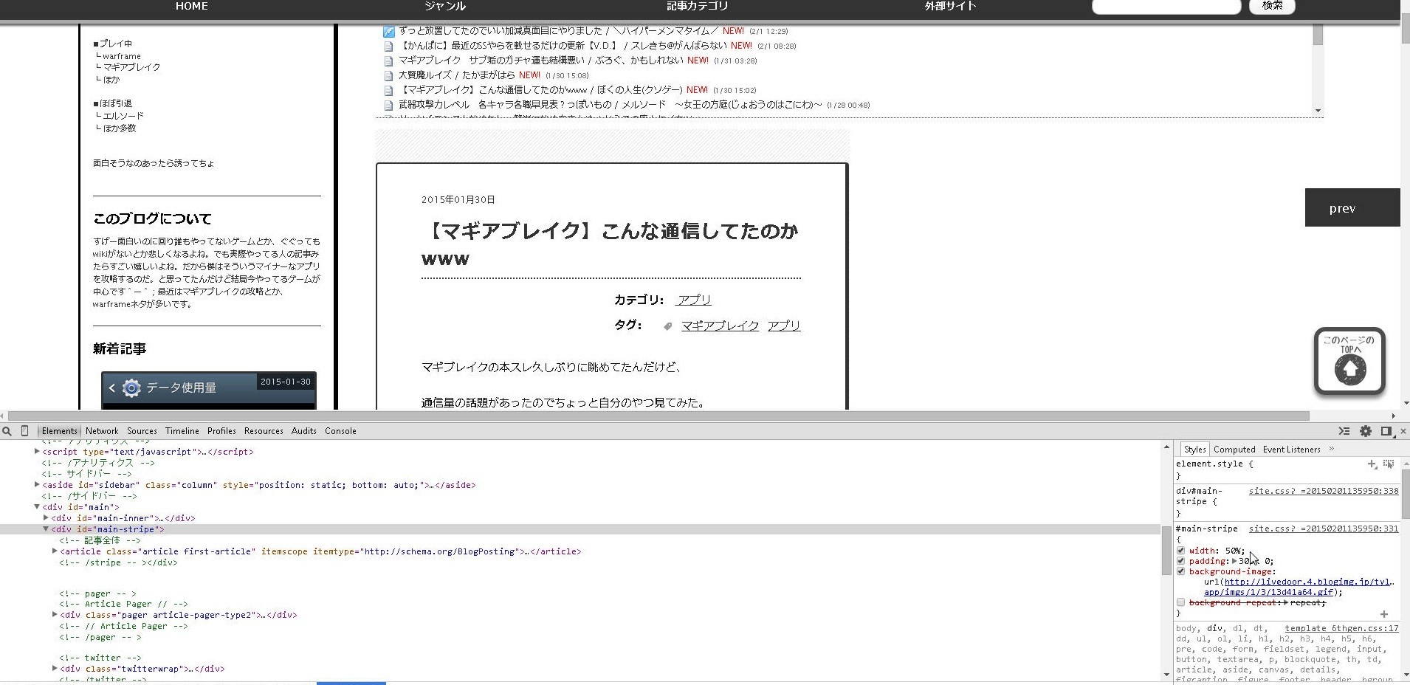Expand the aside sidebar element node
The image size is (1410, 685).
point(37,484)
